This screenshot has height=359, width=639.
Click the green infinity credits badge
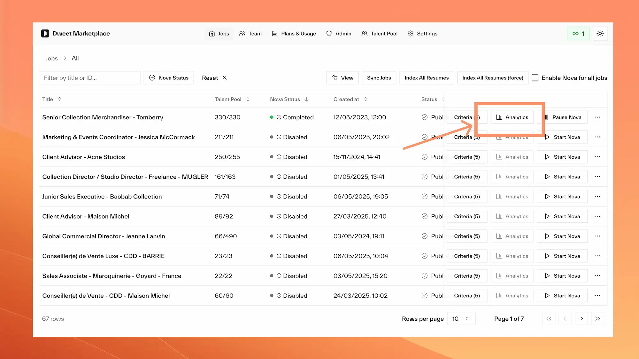(578, 33)
